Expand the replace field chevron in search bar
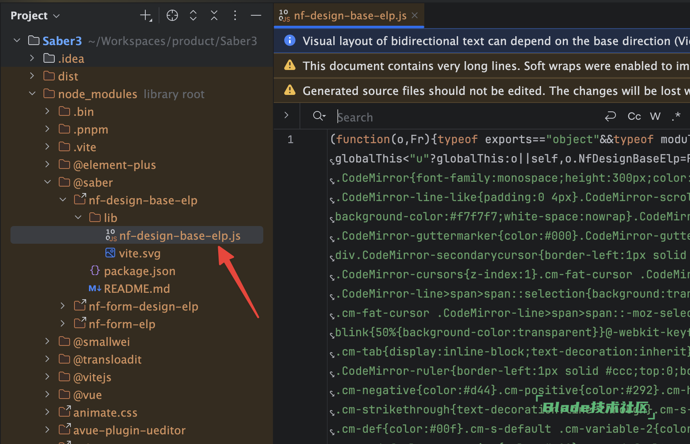The image size is (690, 444). tap(287, 115)
